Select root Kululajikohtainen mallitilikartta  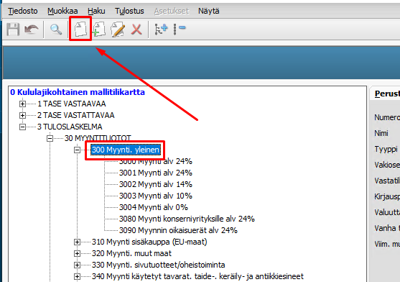[78, 92]
